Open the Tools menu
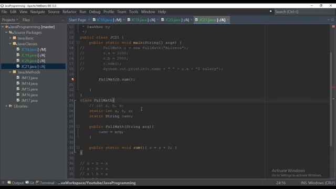 (133, 12)
